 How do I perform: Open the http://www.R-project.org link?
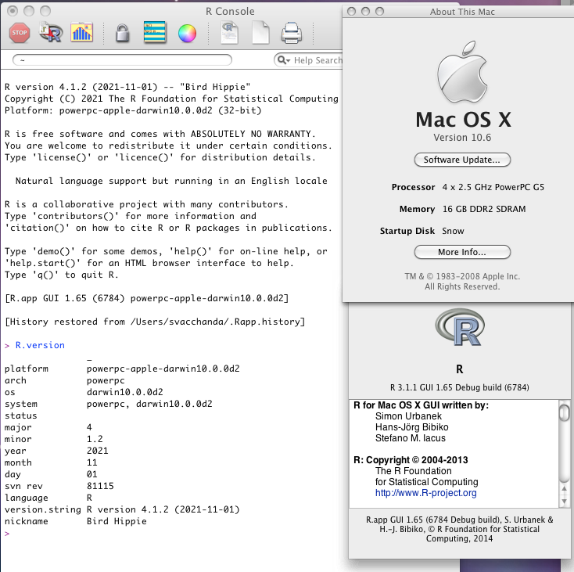pos(425,493)
